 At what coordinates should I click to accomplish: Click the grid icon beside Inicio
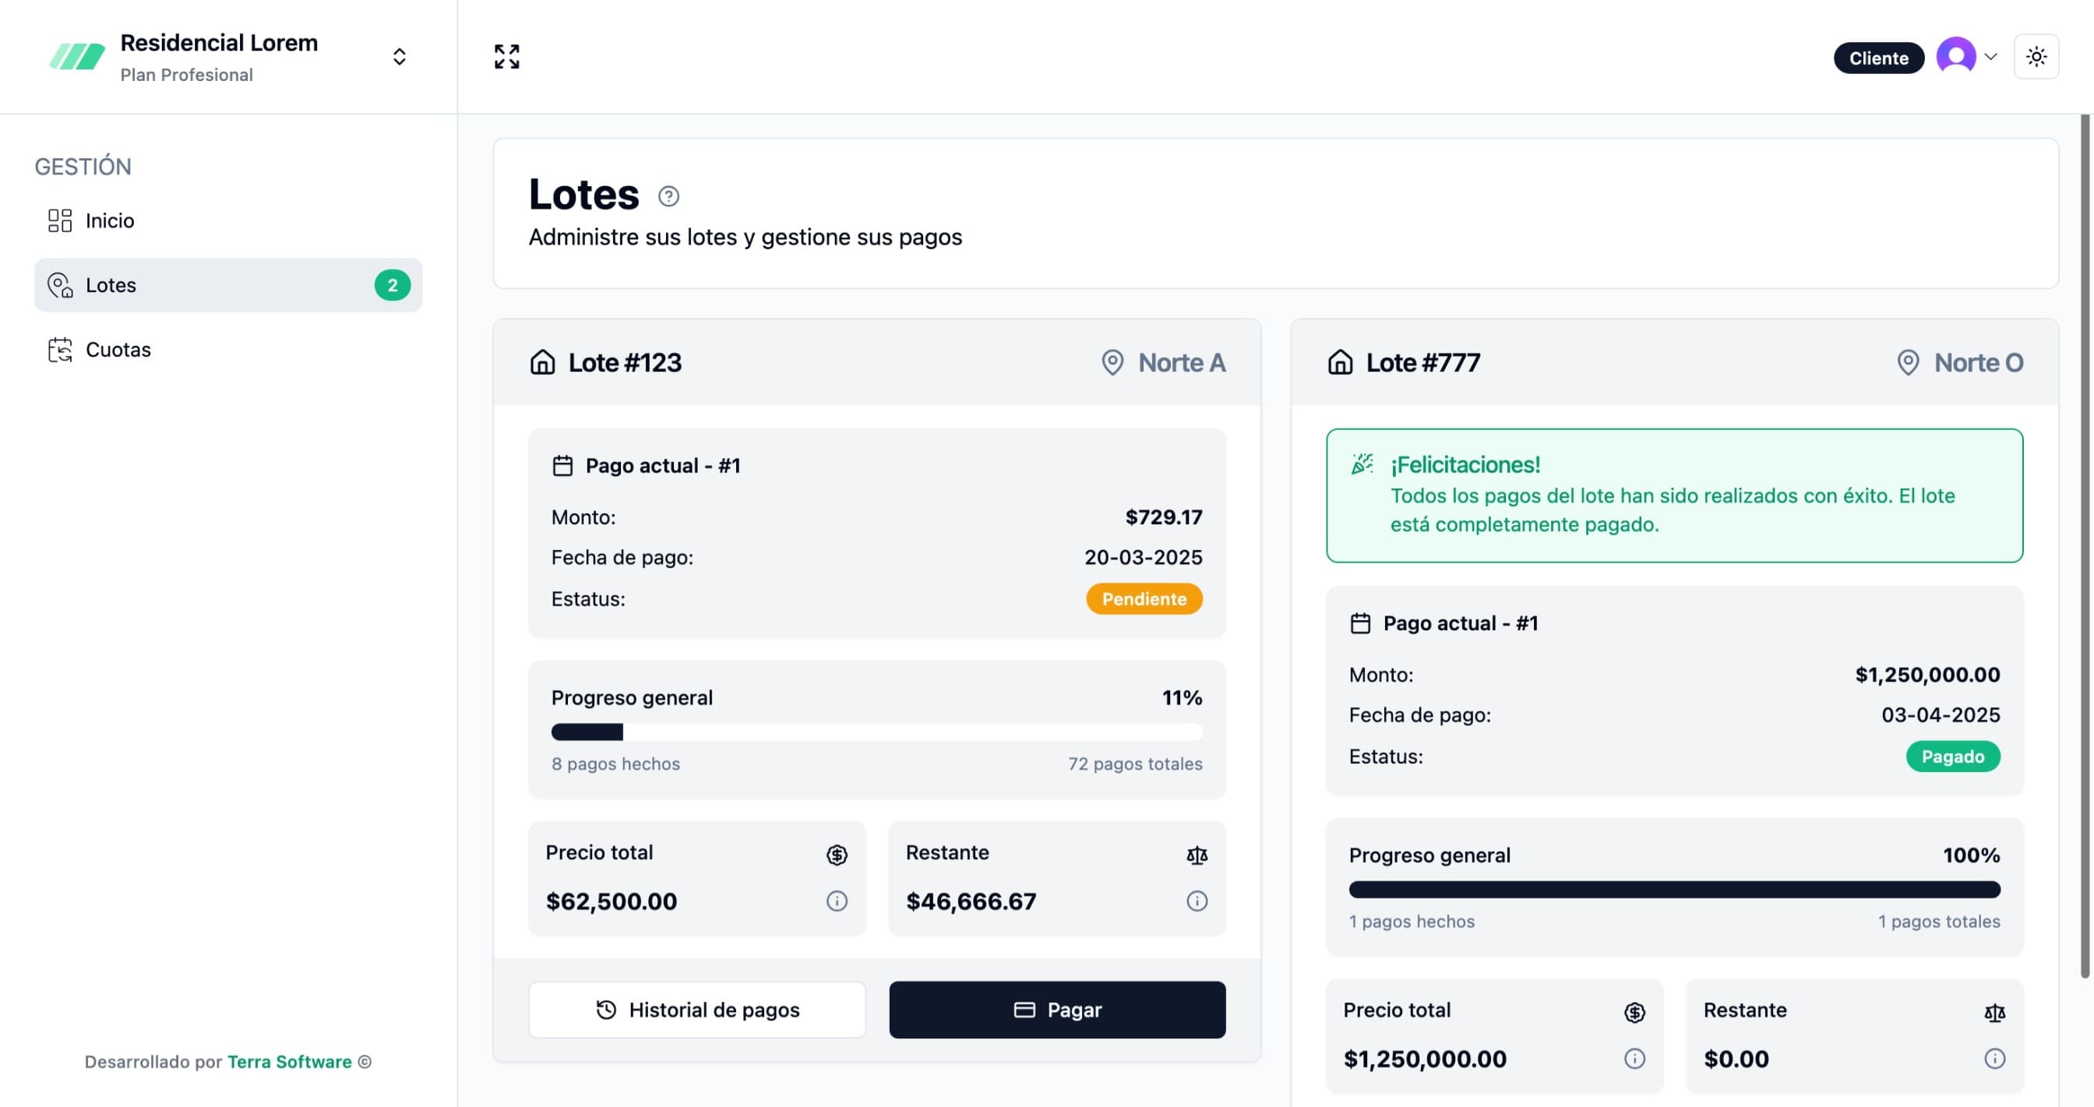click(x=59, y=220)
